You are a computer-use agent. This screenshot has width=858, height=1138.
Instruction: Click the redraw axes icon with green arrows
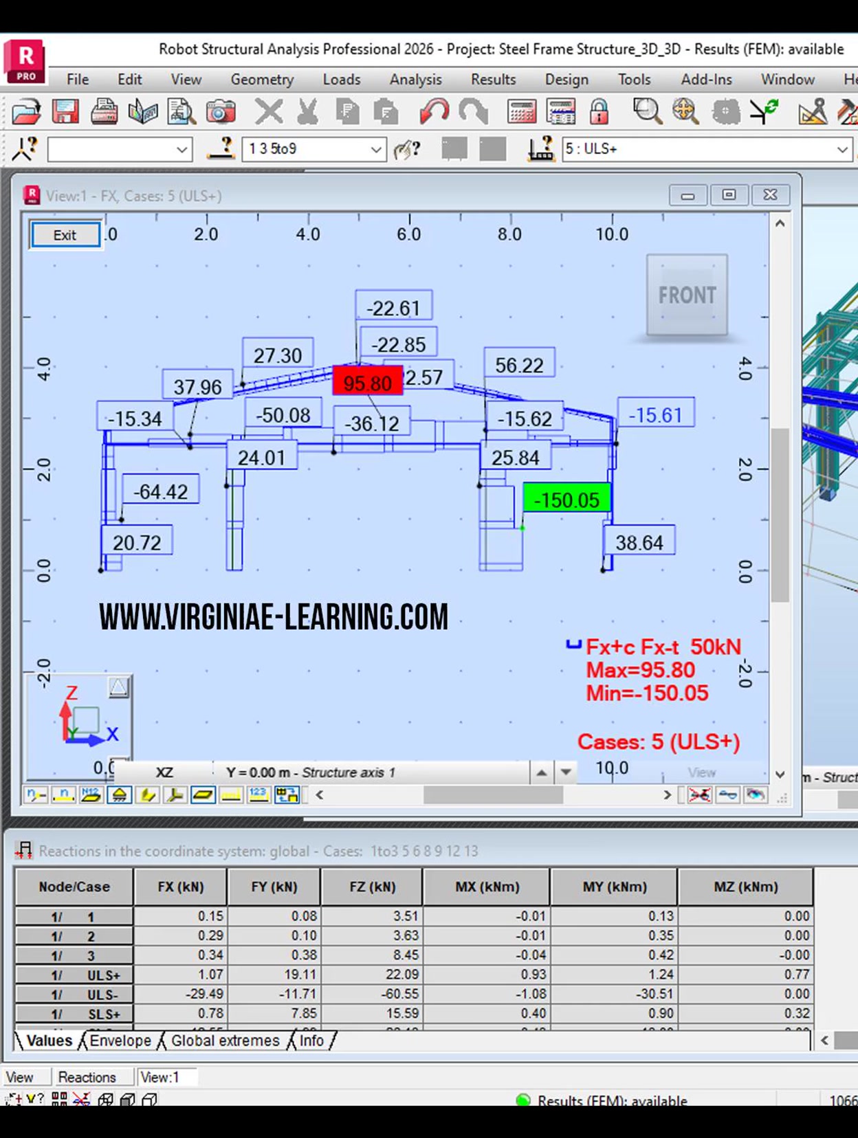pyautogui.click(x=764, y=111)
